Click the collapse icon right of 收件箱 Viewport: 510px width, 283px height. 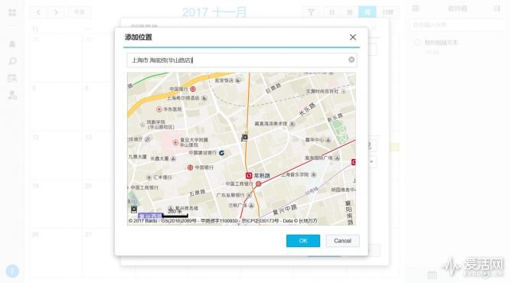click(497, 8)
